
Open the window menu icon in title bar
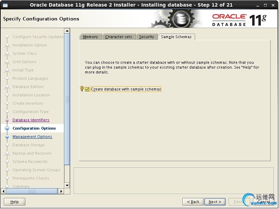point(5,5)
